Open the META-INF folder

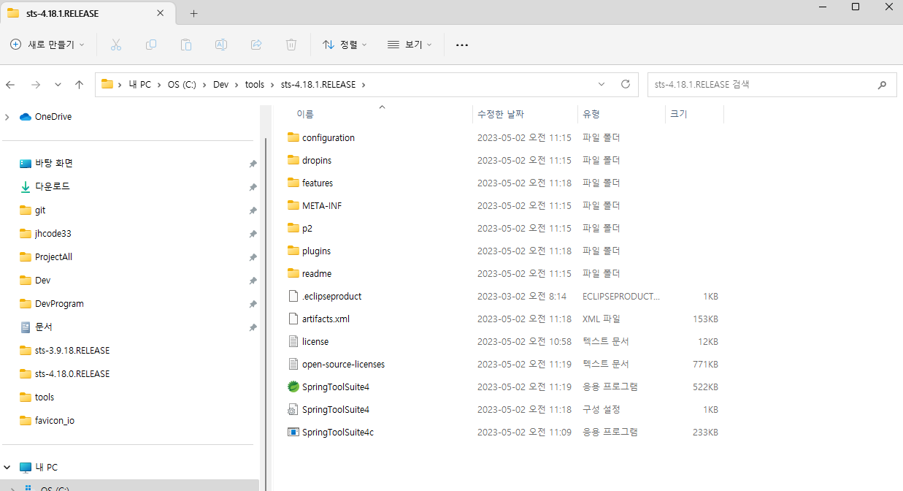click(x=315, y=205)
